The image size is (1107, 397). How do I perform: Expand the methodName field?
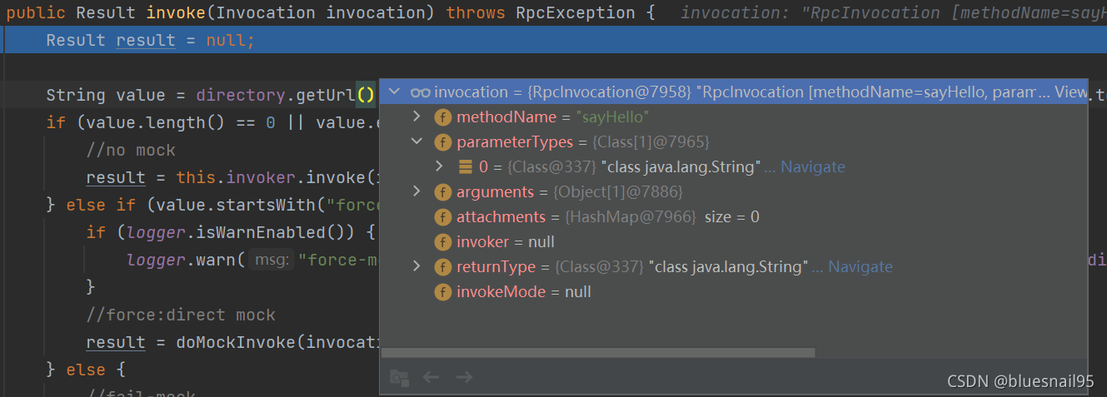(x=417, y=117)
